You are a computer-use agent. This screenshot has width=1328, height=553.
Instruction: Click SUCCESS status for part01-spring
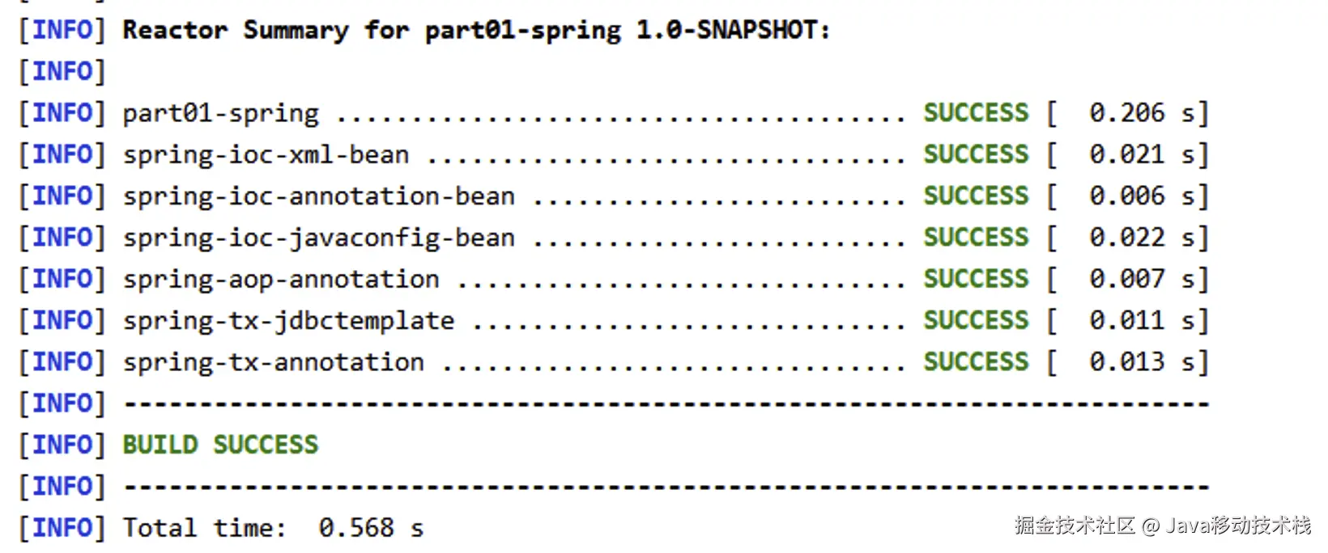(x=976, y=112)
